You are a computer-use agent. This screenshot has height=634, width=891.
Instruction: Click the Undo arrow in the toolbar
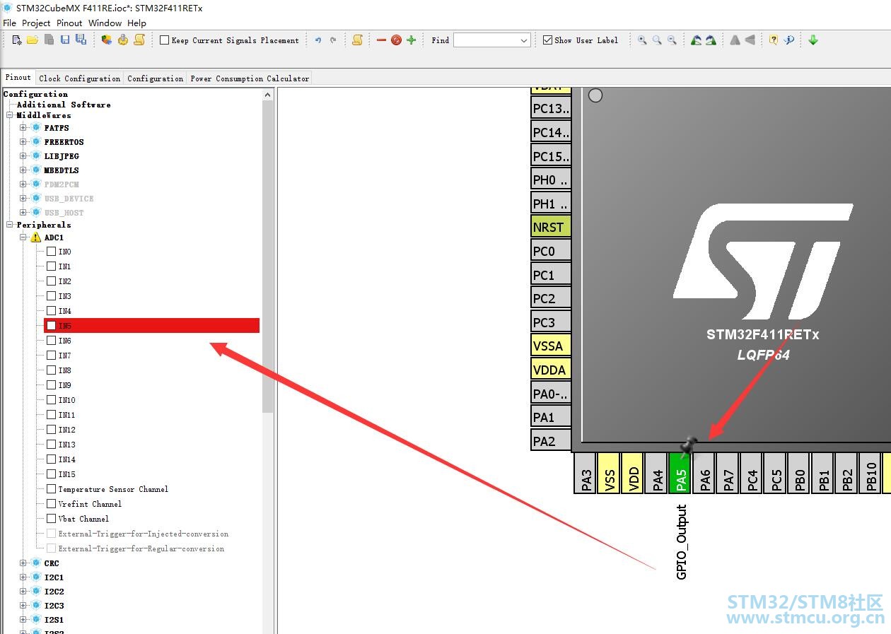click(318, 40)
